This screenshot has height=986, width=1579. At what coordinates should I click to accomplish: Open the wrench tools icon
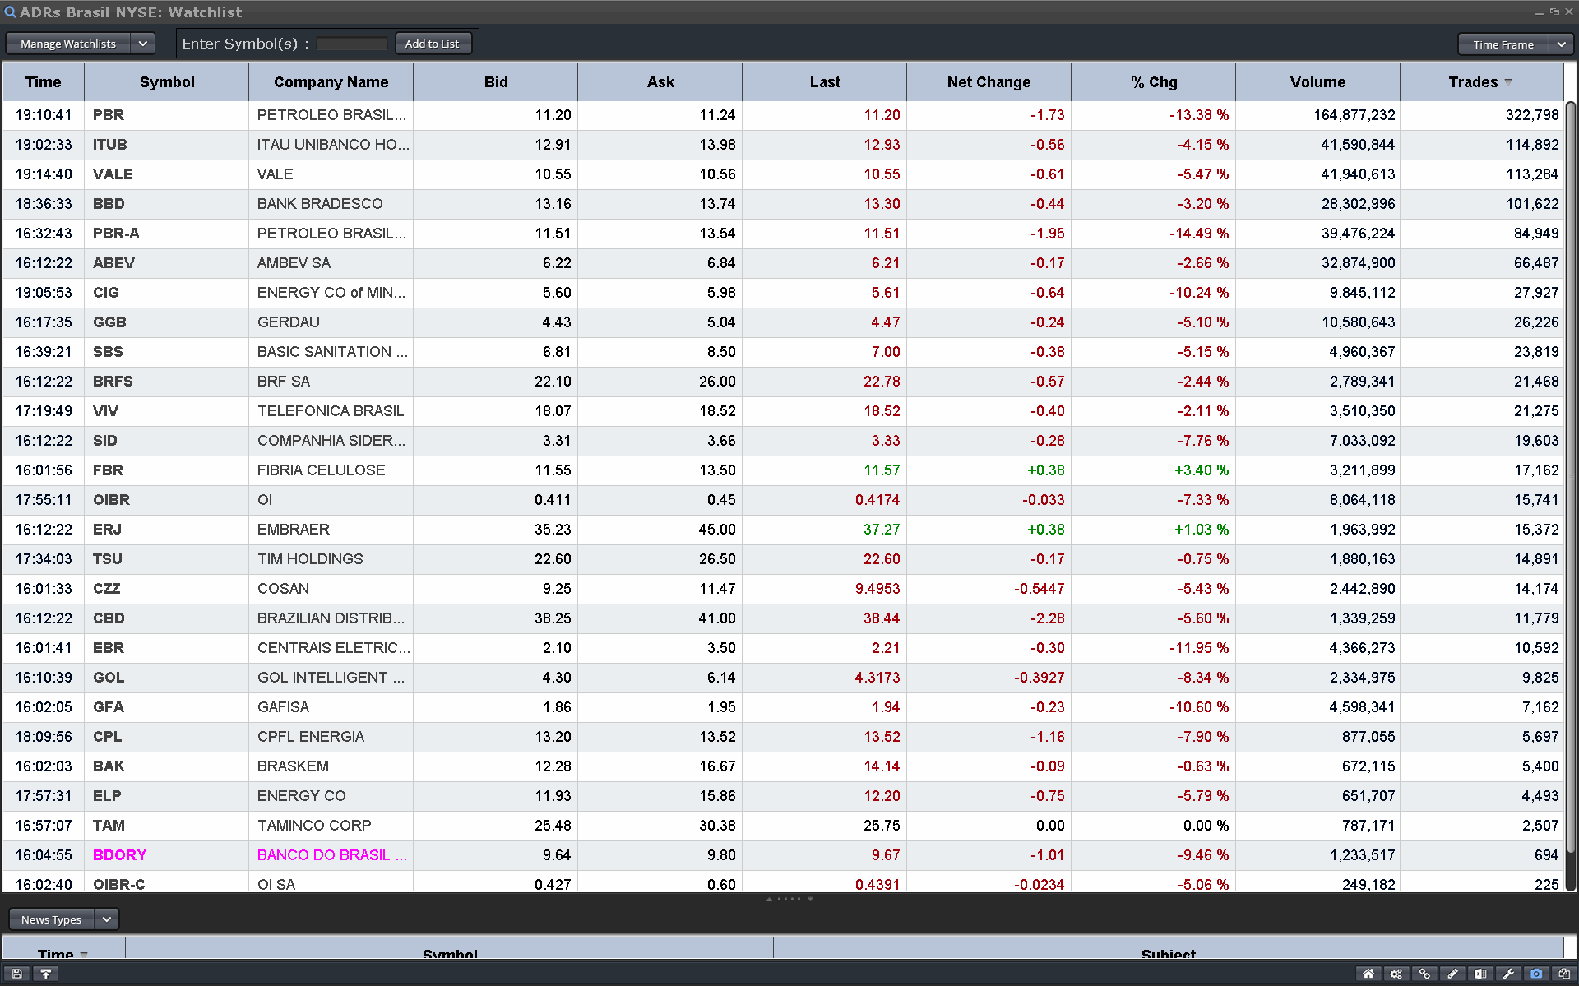click(1508, 974)
